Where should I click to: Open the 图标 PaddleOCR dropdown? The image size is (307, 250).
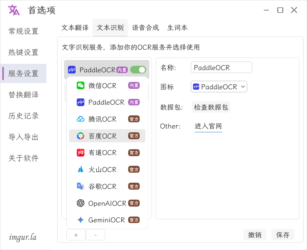click(219, 87)
